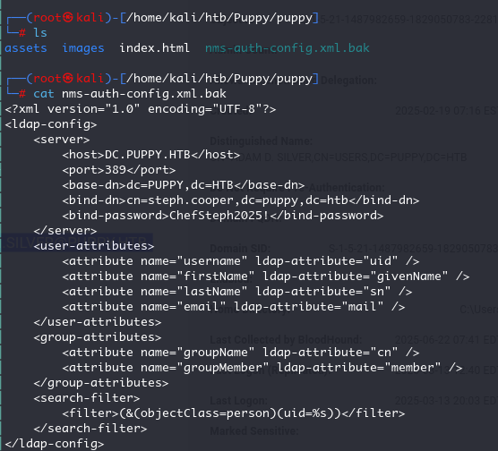The width and height of the screenshot is (498, 451).
Task: Click the givenName ldap-attribute value
Action: 409,277
